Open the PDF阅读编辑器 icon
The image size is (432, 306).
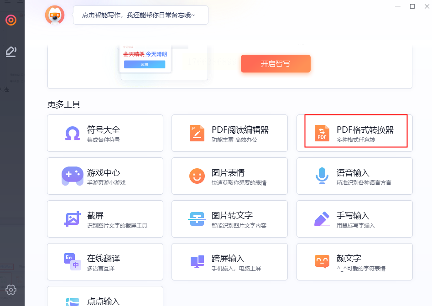click(x=197, y=133)
